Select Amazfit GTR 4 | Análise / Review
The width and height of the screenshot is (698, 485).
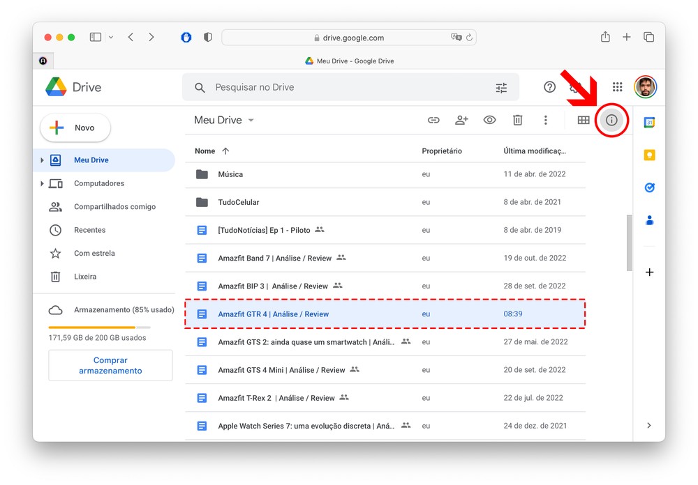pos(385,314)
